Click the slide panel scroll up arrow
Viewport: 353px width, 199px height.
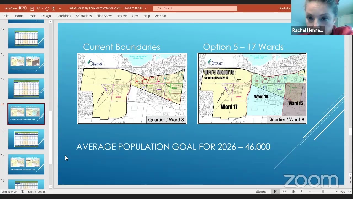click(x=51, y=22)
